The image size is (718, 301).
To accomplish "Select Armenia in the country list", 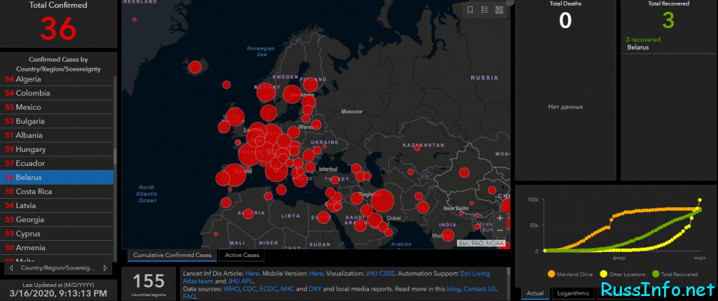I will tap(57, 248).
